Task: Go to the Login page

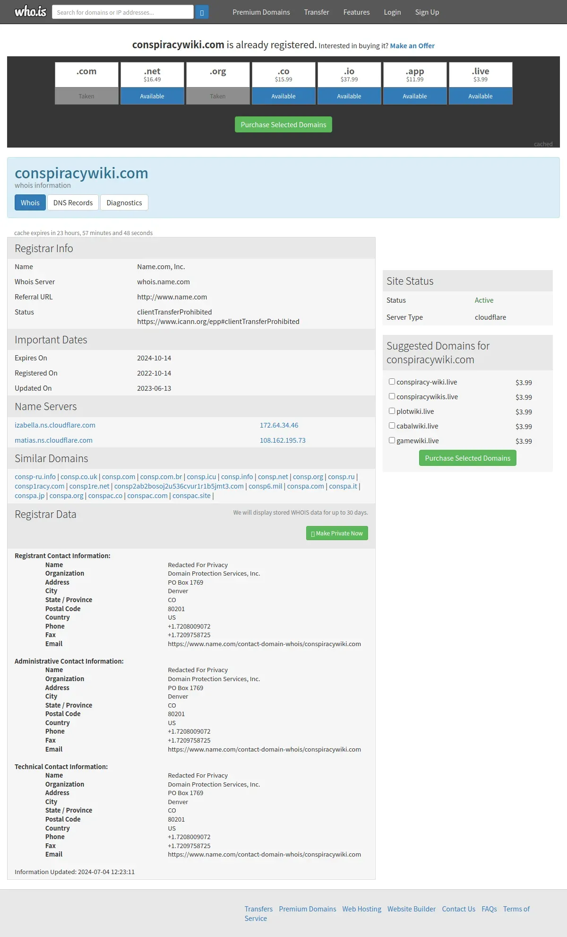Action: [x=392, y=12]
